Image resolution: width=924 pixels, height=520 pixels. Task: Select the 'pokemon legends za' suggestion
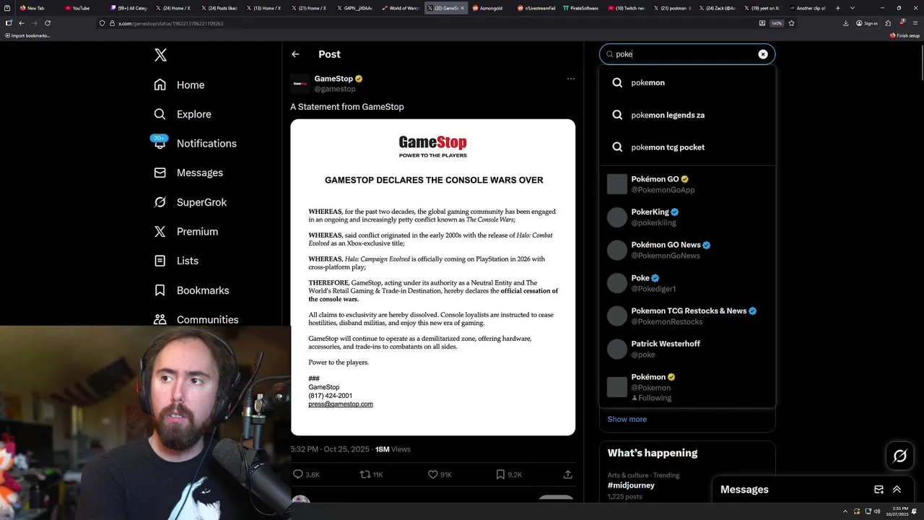pyautogui.click(x=687, y=115)
